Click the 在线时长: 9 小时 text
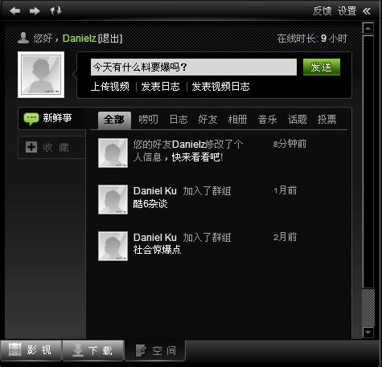Image resolution: width=382 pixels, height=367 pixels. click(312, 39)
